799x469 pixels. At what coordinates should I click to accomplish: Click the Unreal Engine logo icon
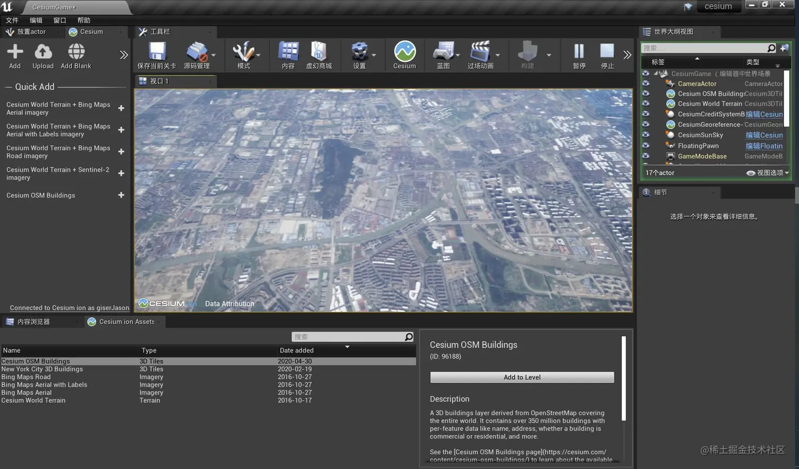tap(7, 6)
